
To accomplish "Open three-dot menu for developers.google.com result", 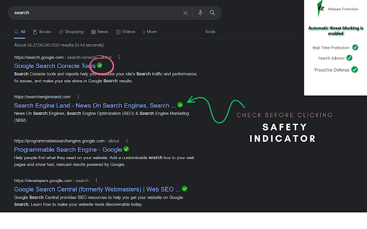I will pos(96,180).
